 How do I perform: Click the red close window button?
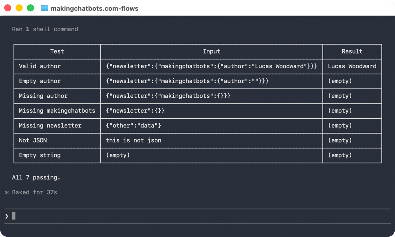(x=8, y=8)
